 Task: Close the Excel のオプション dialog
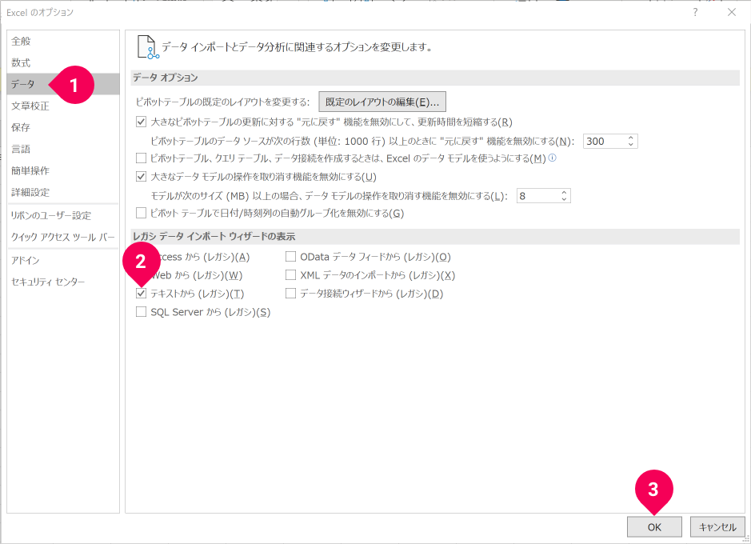[x=732, y=13]
